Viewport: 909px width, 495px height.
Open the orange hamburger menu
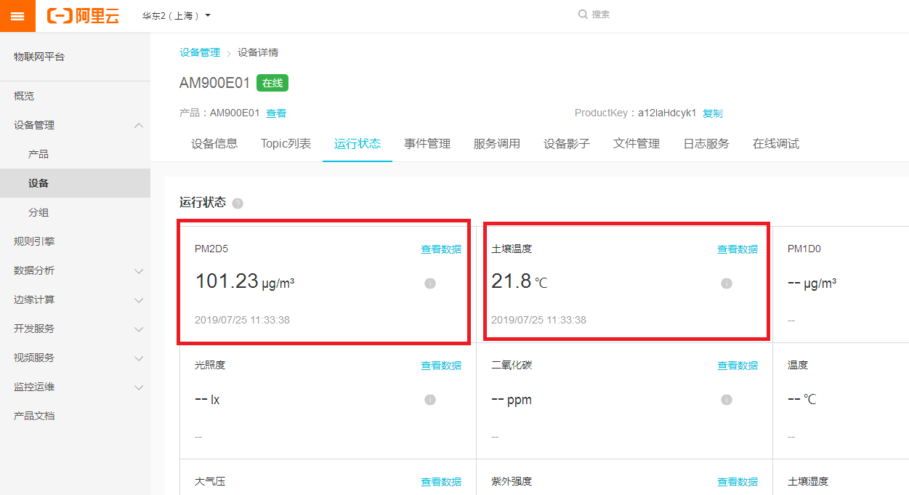click(x=17, y=16)
